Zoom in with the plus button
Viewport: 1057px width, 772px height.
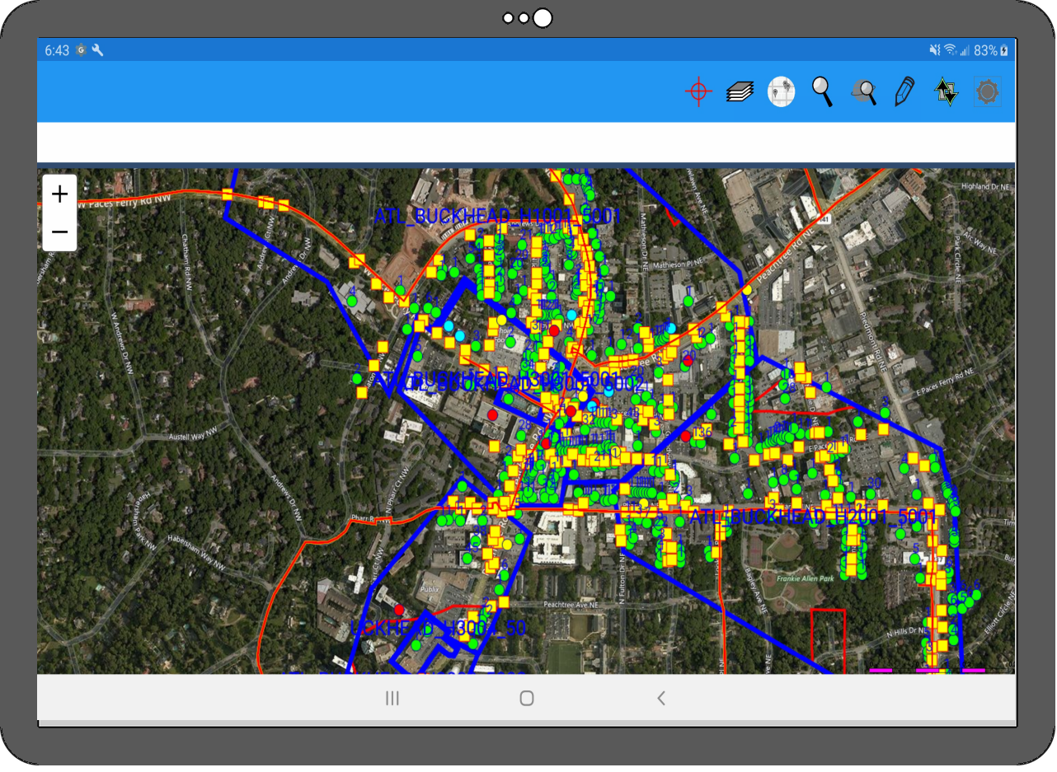[59, 194]
